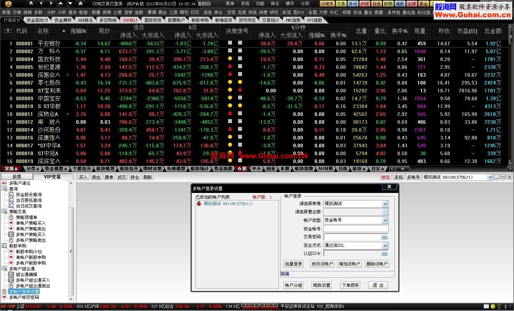Click the home icon in title bar
Viewport: 514px width, 311px height.
pyautogui.click(x=31, y=4)
